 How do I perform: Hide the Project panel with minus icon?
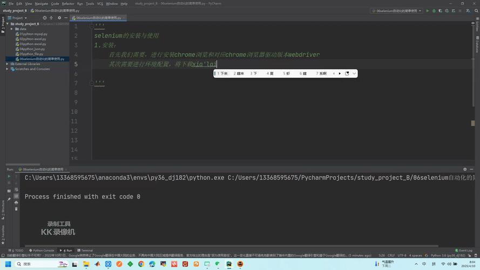[x=66, y=18]
